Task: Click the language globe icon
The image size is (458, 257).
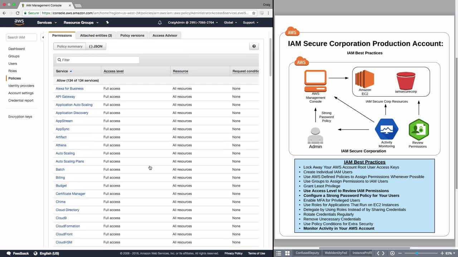Action: point(35,253)
